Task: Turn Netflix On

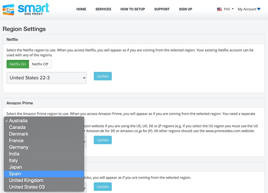Action: [x=18, y=64]
